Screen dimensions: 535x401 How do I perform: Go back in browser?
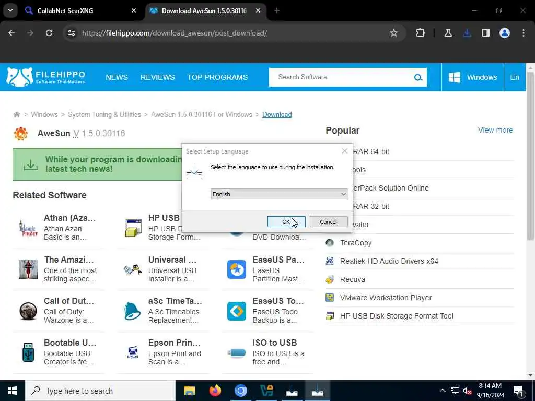coord(11,33)
